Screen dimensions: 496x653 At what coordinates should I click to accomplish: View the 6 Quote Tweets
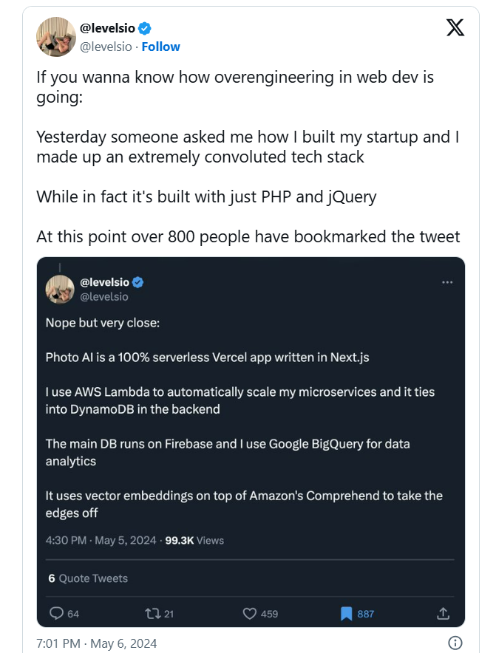[88, 578]
